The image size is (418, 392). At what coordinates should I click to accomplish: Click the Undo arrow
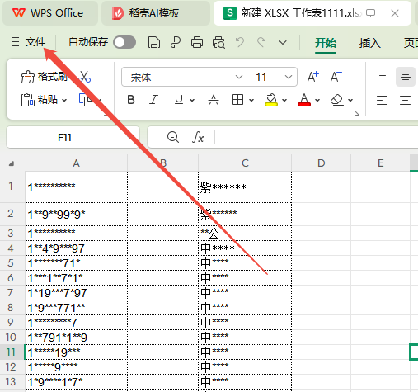(x=240, y=42)
